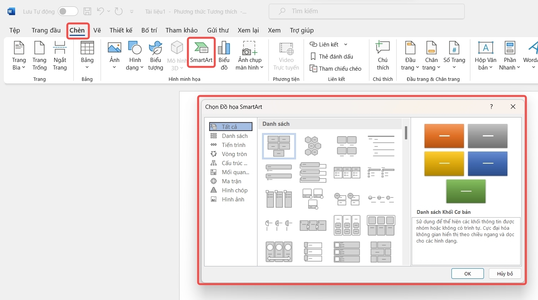Choose the SmartArt layout right of hexagon cluster

tap(347, 146)
